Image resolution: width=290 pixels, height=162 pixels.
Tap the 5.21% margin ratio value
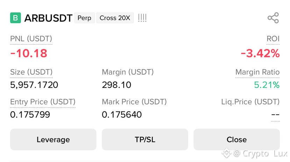click(267, 85)
